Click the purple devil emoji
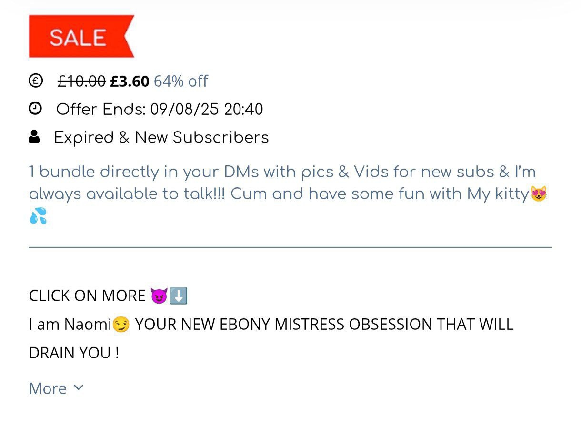This screenshot has width=581, height=428. tap(159, 296)
